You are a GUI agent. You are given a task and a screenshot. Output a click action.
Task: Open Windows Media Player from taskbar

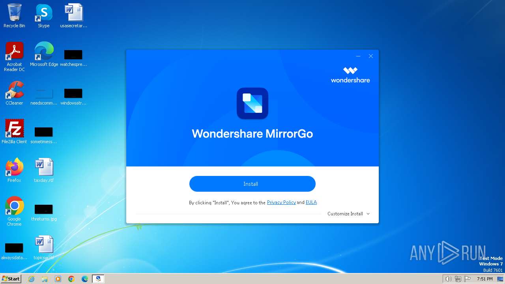click(x=58, y=279)
